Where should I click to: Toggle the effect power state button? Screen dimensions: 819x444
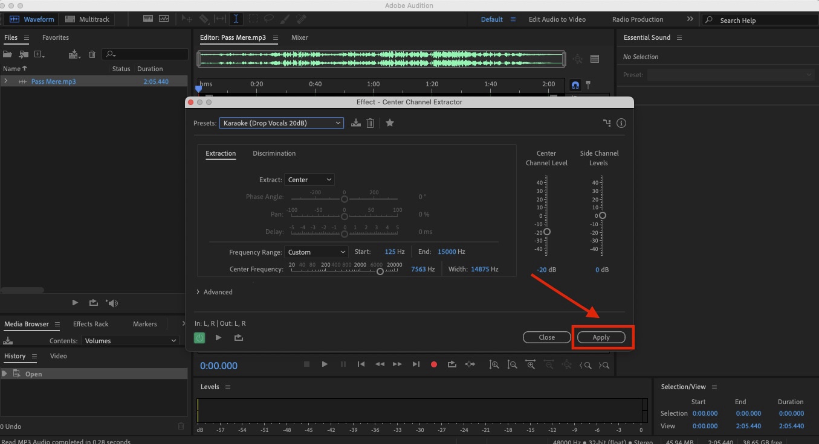click(x=199, y=338)
